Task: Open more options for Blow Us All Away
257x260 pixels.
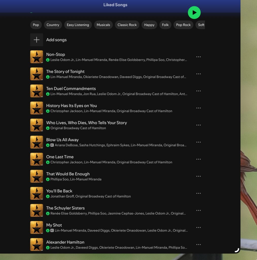Action: click(x=198, y=142)
